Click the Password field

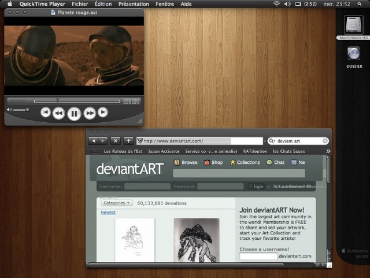[220, 186]
